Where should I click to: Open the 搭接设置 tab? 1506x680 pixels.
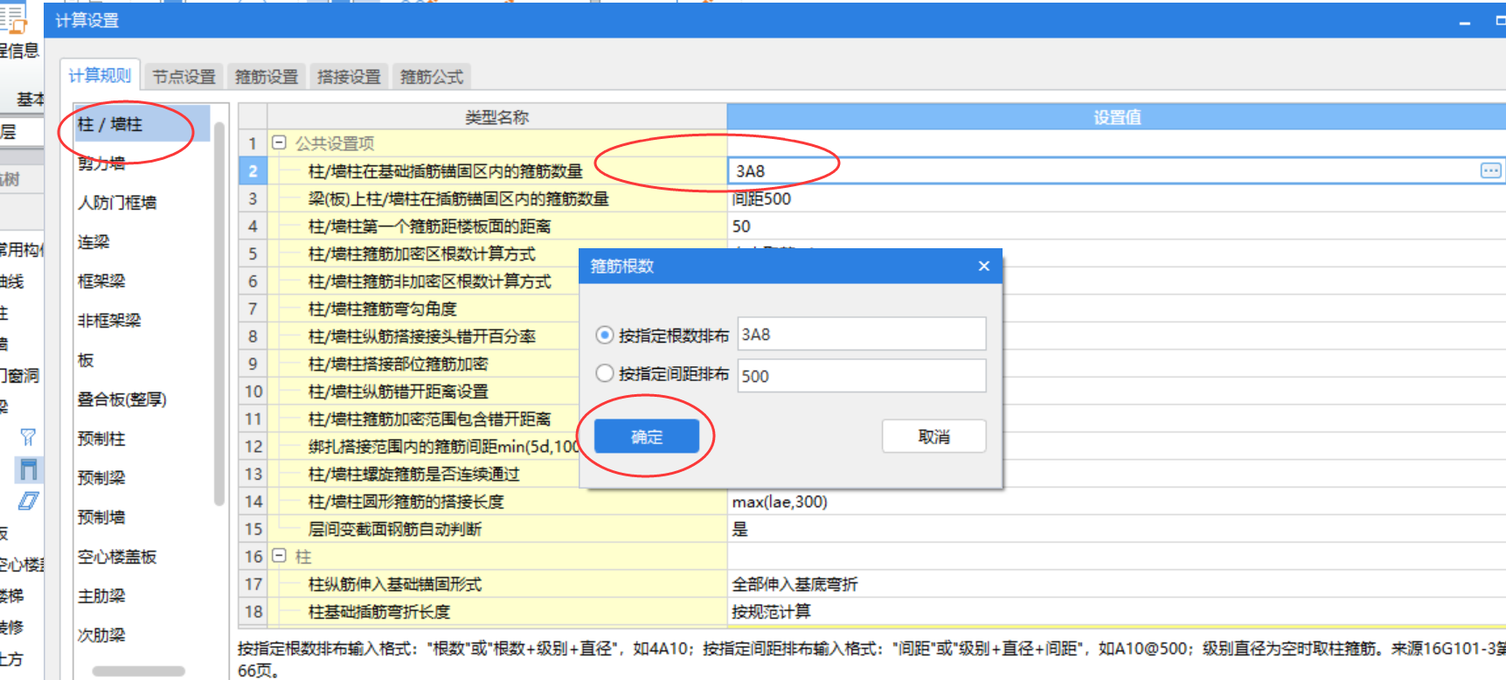click(349, 77)
